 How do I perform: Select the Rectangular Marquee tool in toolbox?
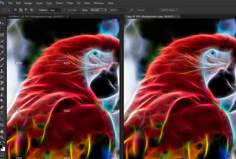pyautogui.click(x=2, y=29)
